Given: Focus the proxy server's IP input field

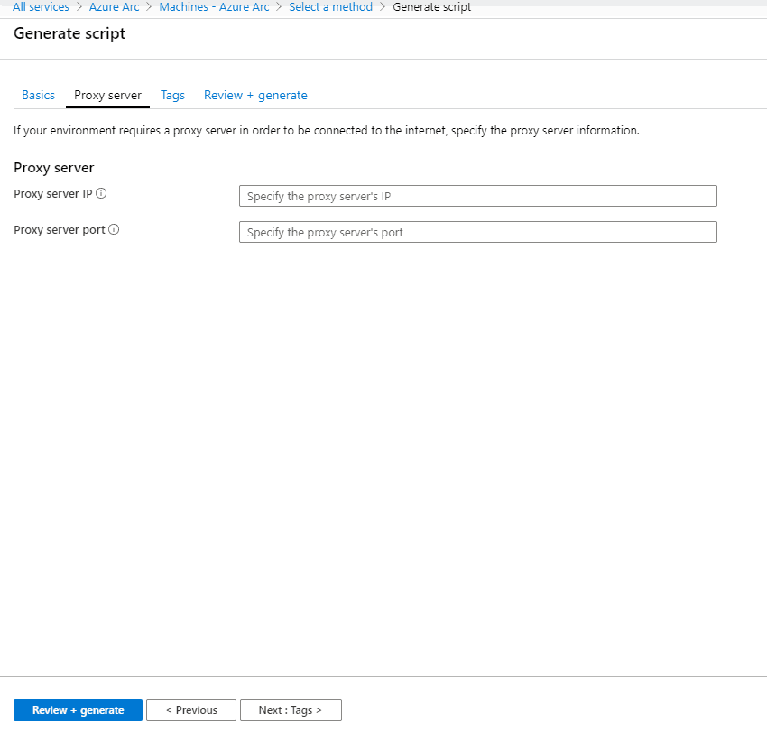Looking at the screenshot, I should pyautogui.click(x=477, y=196).
